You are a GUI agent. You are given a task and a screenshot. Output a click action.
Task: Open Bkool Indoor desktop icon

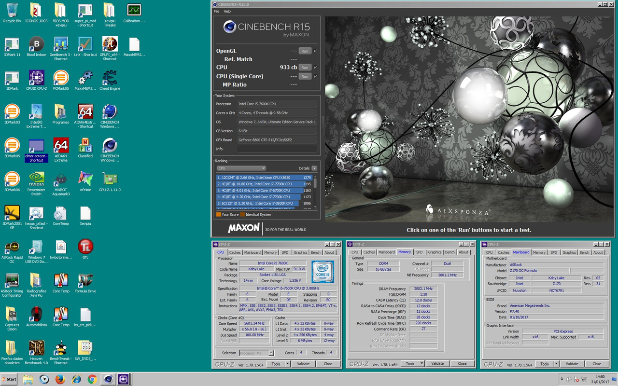click(36, 44)
